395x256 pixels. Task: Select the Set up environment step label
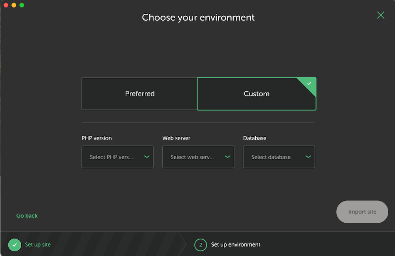(x=236, y=245)
